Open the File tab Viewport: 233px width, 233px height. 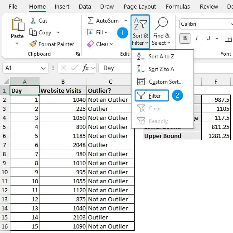click(x=13, y=7)
